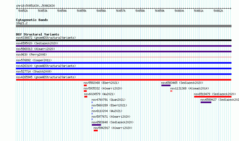Click the red nsv5942917 variant block
The image size is (239, 141).
(x=96, y=131)
